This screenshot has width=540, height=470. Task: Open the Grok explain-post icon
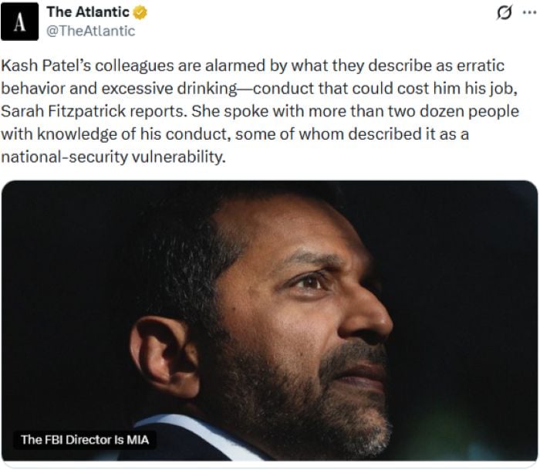coord(505,13)
